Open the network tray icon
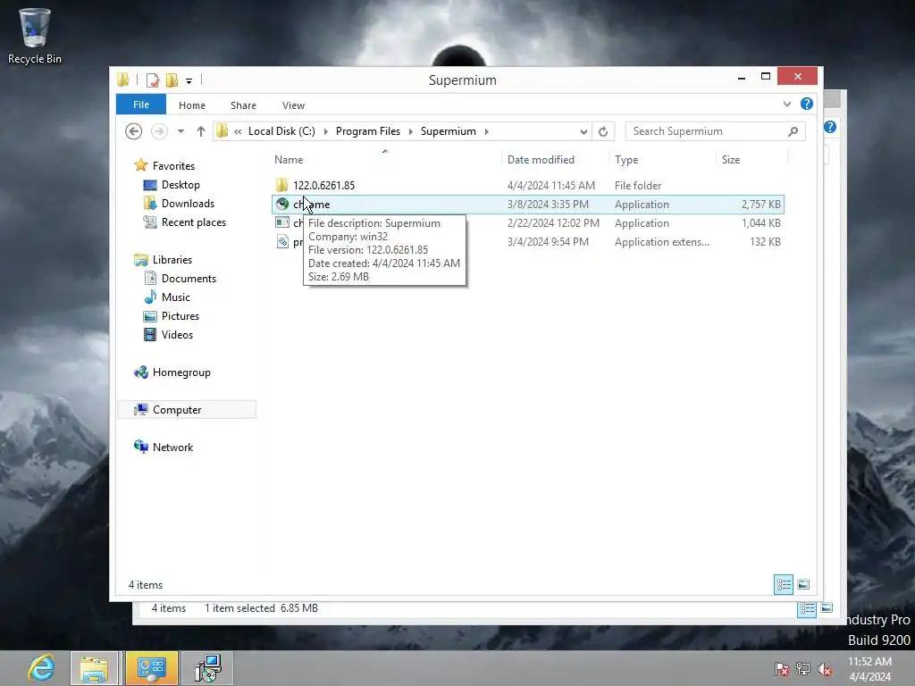The width and height of the screenshot is (915, 686). pos(803,669)
